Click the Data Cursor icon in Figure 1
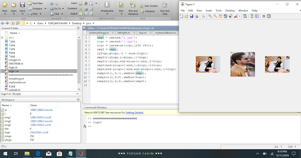 [x=230, y=16]
